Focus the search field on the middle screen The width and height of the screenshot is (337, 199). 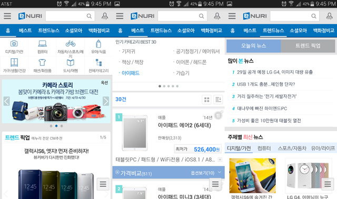183,16
